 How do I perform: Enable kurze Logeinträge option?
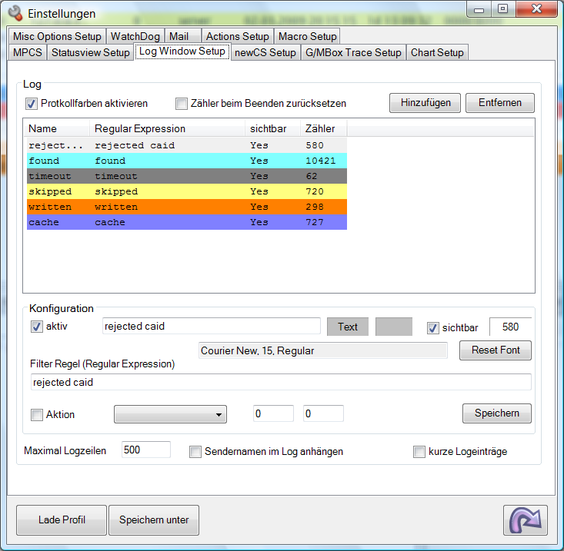click(x=419, y=452)
